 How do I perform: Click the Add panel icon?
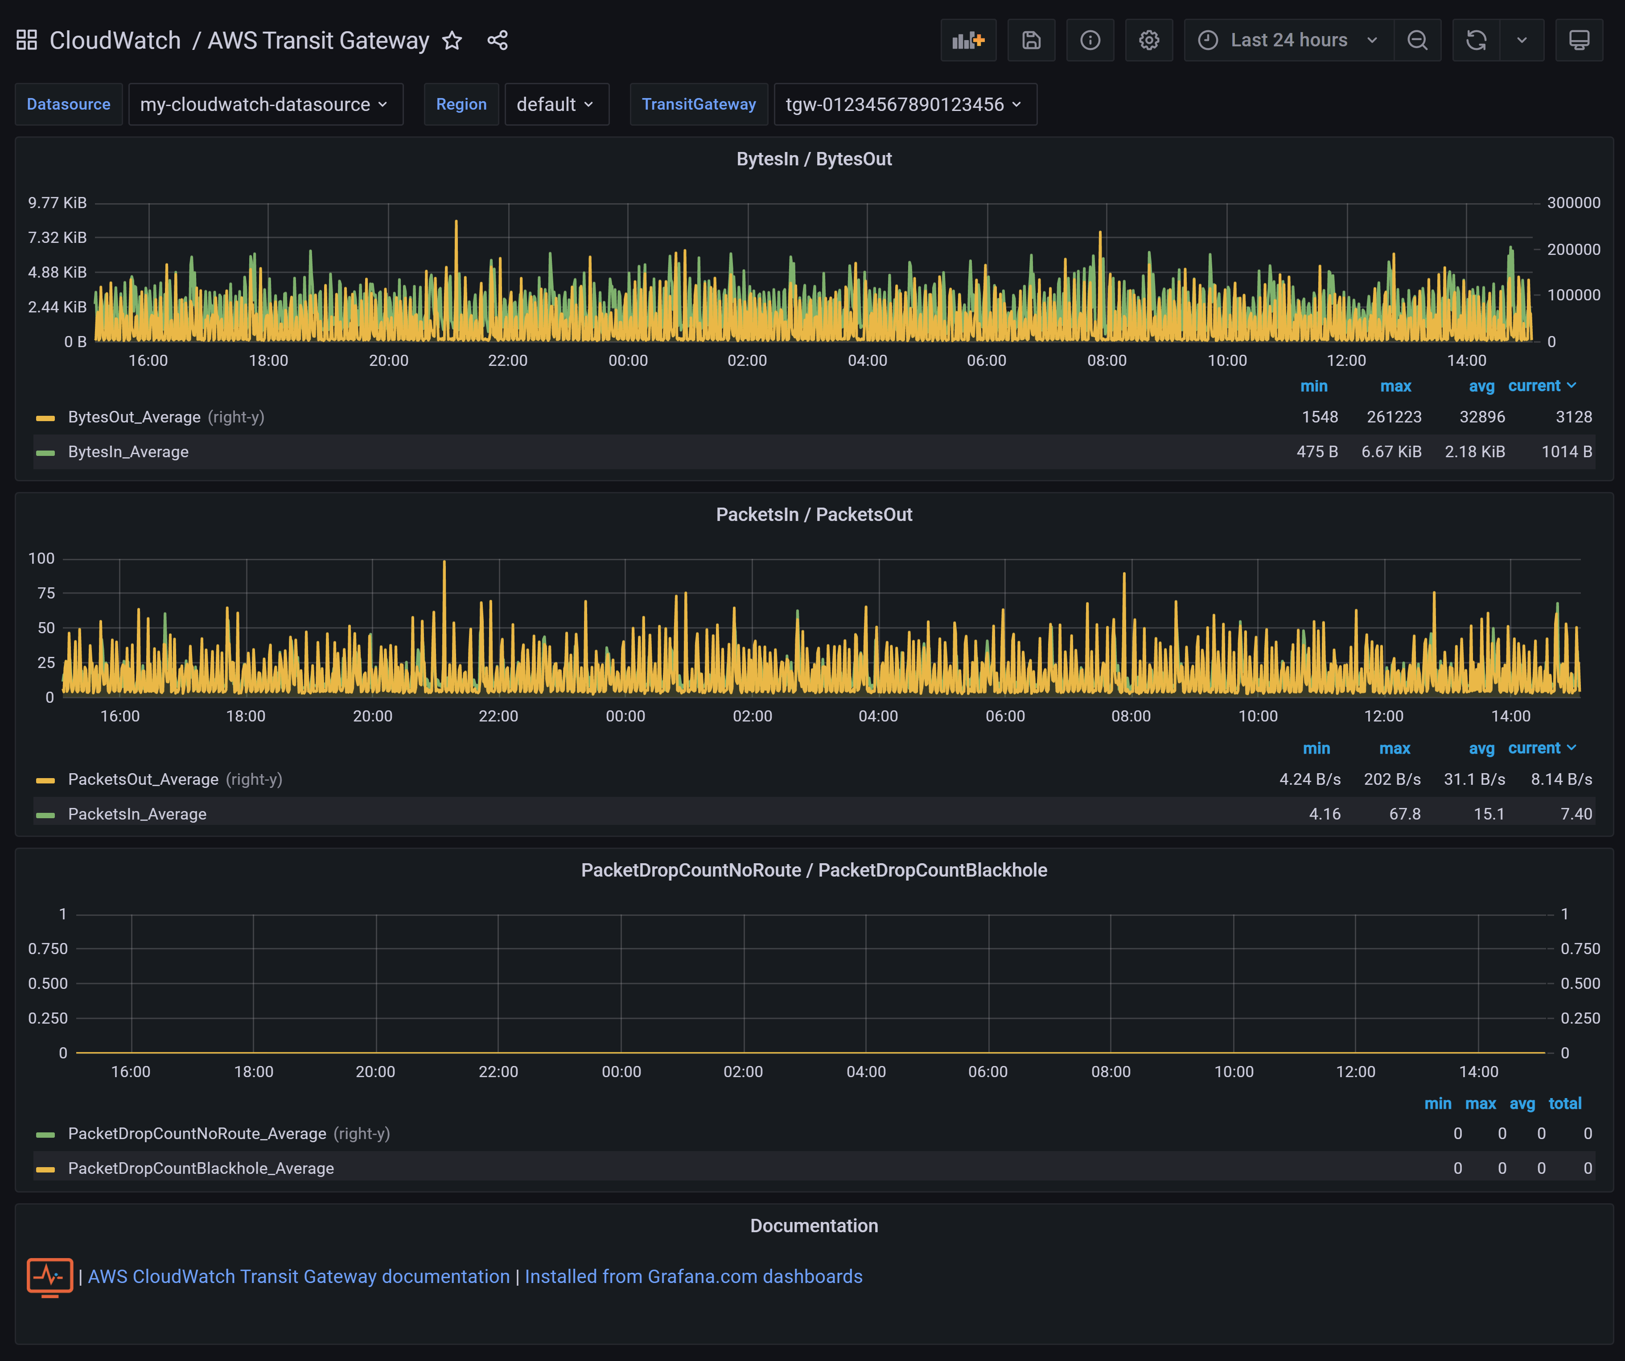968,40
